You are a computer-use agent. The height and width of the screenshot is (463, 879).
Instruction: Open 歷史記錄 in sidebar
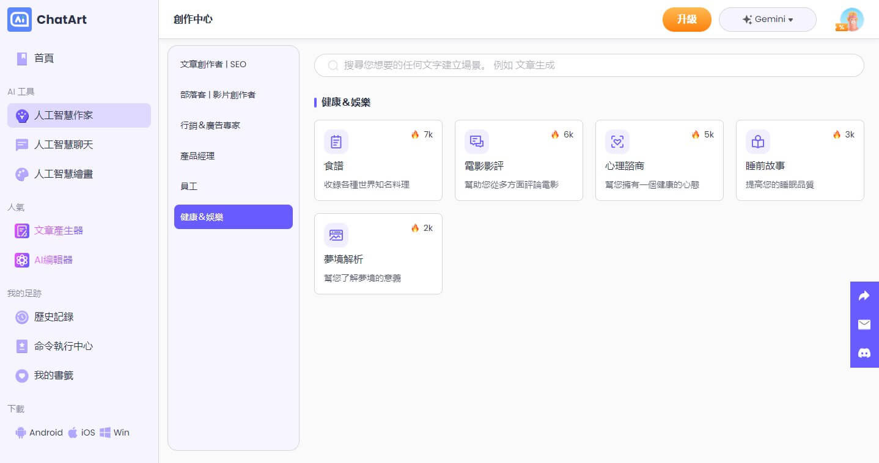(x=79, y=317)
